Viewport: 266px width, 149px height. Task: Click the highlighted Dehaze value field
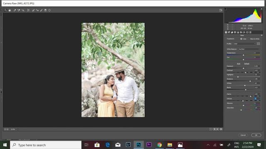(x=256, y=99)
